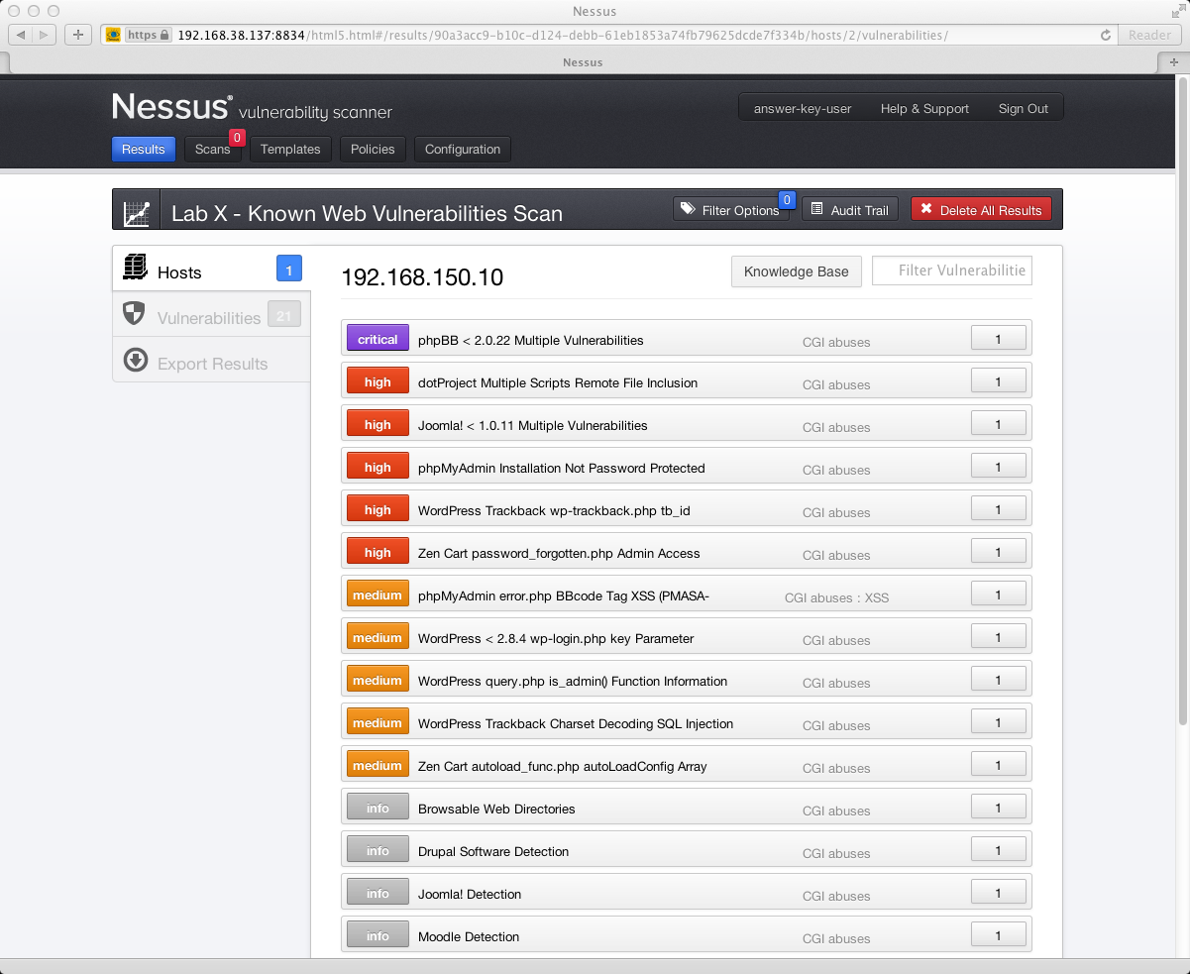The width and height of the screenshot is (1190, 974).
Task: Open the Configuration tab
Action: click(463, 150)
